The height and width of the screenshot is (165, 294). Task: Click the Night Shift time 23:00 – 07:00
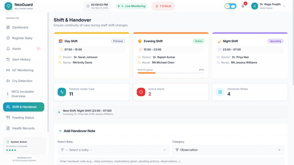232,50
